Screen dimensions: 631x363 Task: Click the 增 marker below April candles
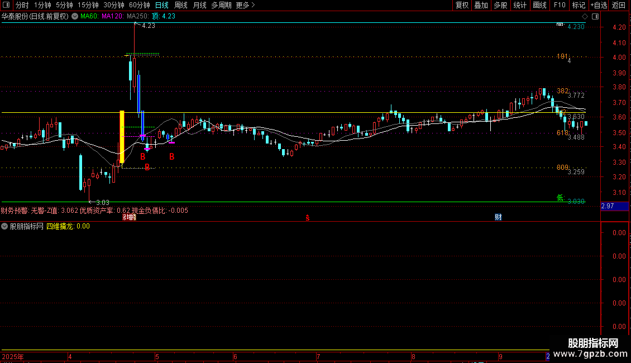tap(129, 217)
